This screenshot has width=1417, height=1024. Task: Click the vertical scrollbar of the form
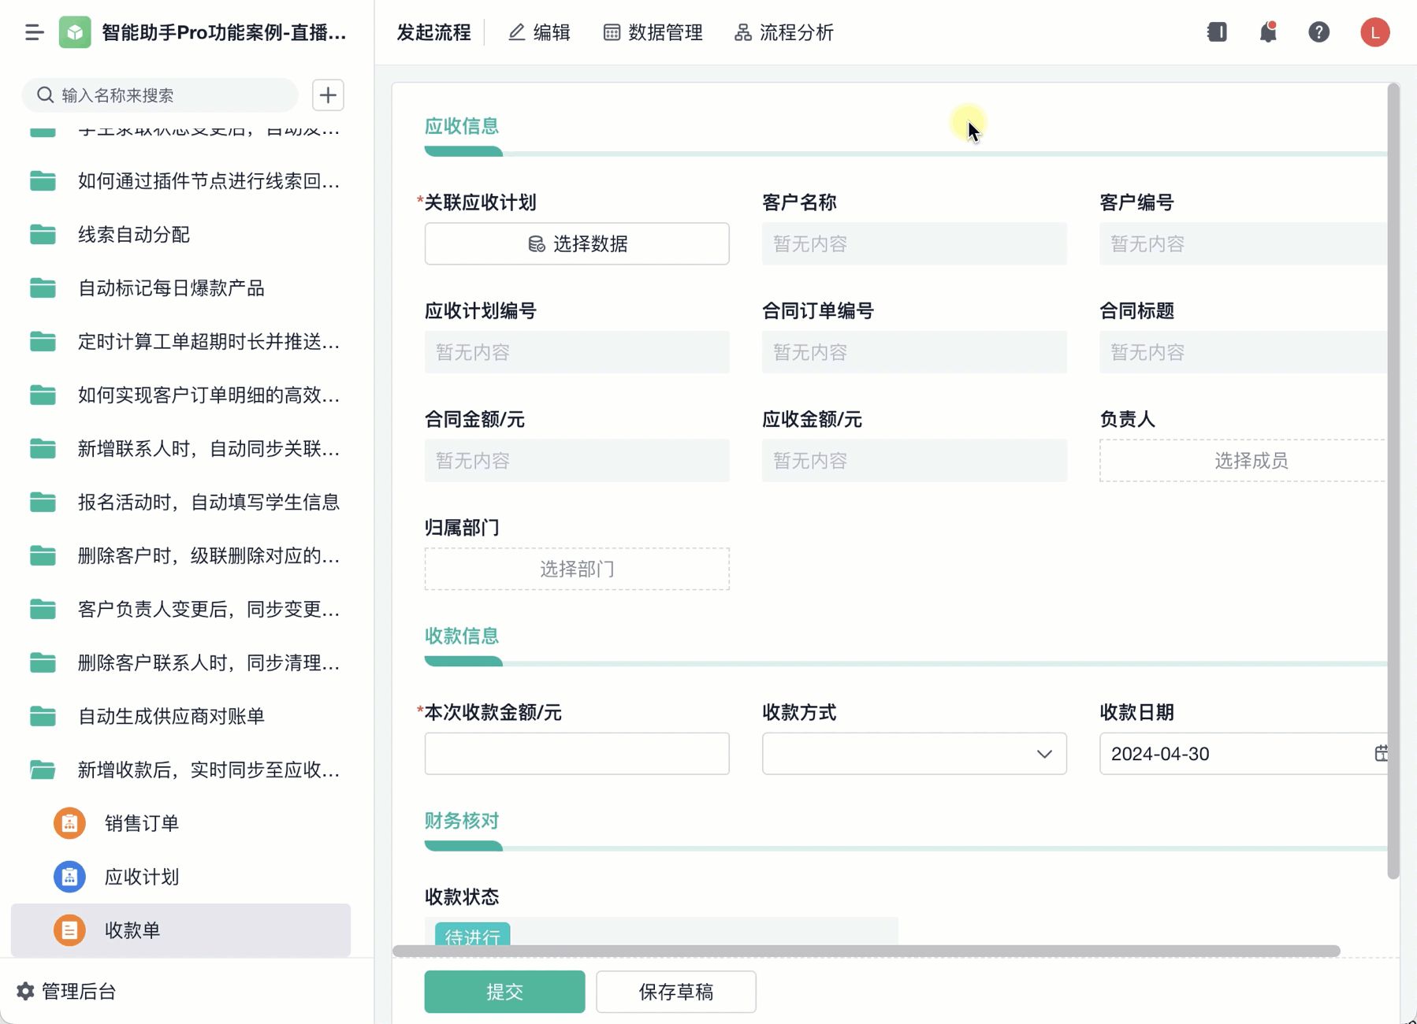(x=1393, y=480)
